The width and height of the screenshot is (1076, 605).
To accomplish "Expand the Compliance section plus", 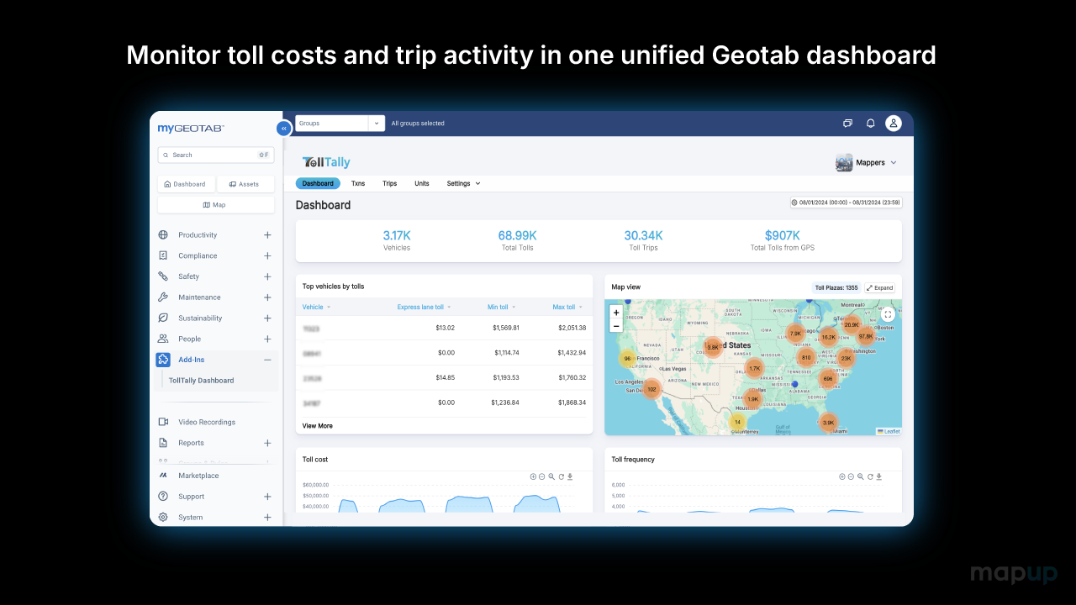I will pyautogui.click(x=267, y=255).
